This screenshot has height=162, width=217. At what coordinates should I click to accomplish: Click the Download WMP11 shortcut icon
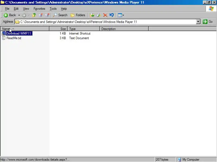(4, 33)
